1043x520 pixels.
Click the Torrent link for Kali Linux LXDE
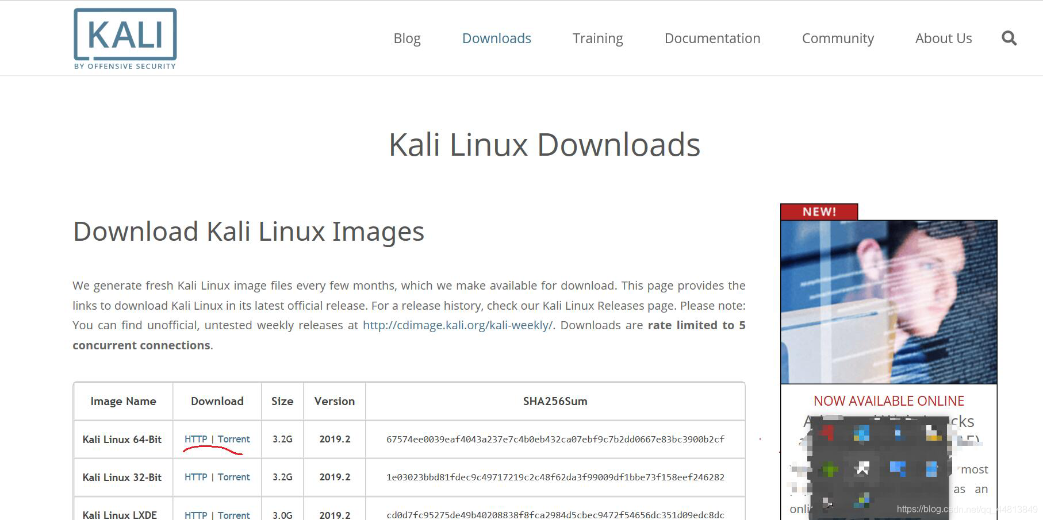click(233, 515)
